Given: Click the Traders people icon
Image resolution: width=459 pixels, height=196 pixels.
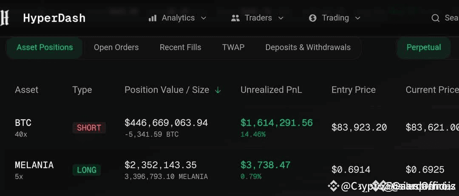Looking at the screenshot, I should (x=235, y=18).
